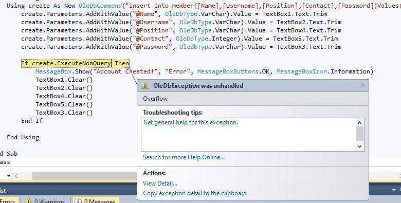Click the 'TextBox3.Clear()' code line
Image resolution: width=401 pixels, height=203 pixels.
pyautogui.click(x=64, y=113)
